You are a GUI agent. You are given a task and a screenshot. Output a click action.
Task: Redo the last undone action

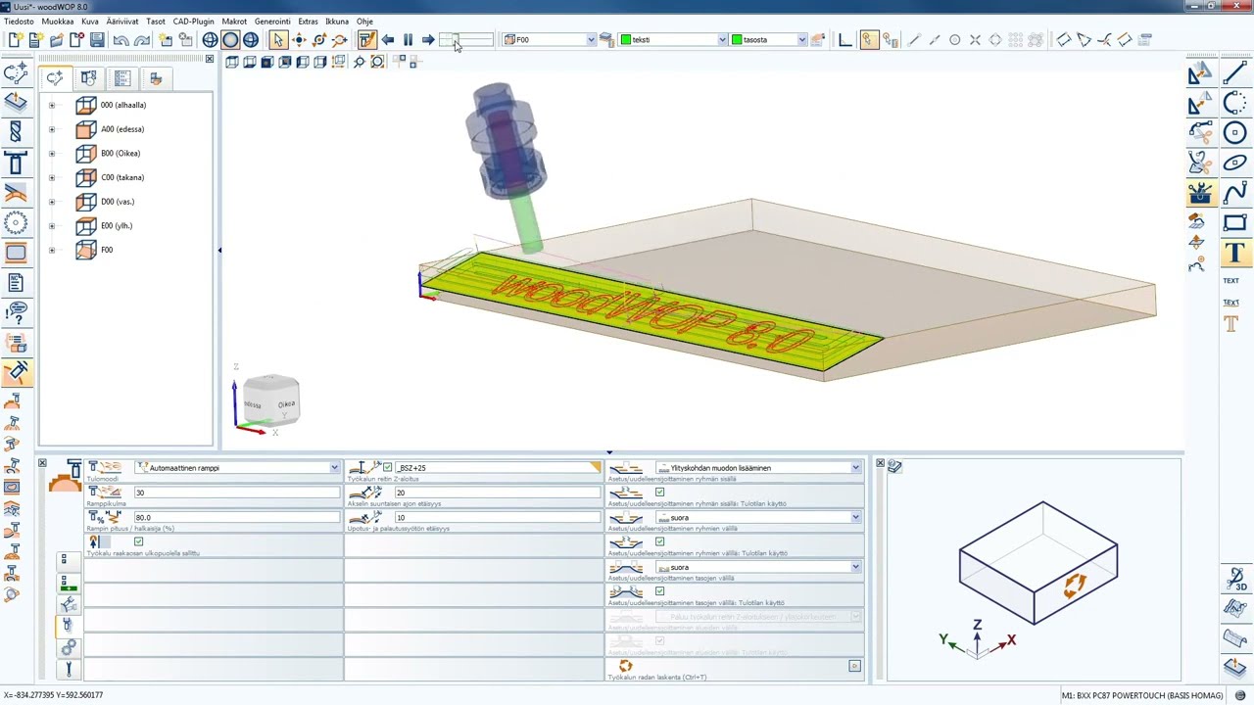coord(142,40)
